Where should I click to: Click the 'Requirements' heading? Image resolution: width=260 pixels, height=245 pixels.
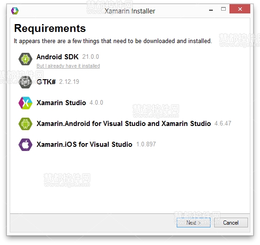[50, 28]
